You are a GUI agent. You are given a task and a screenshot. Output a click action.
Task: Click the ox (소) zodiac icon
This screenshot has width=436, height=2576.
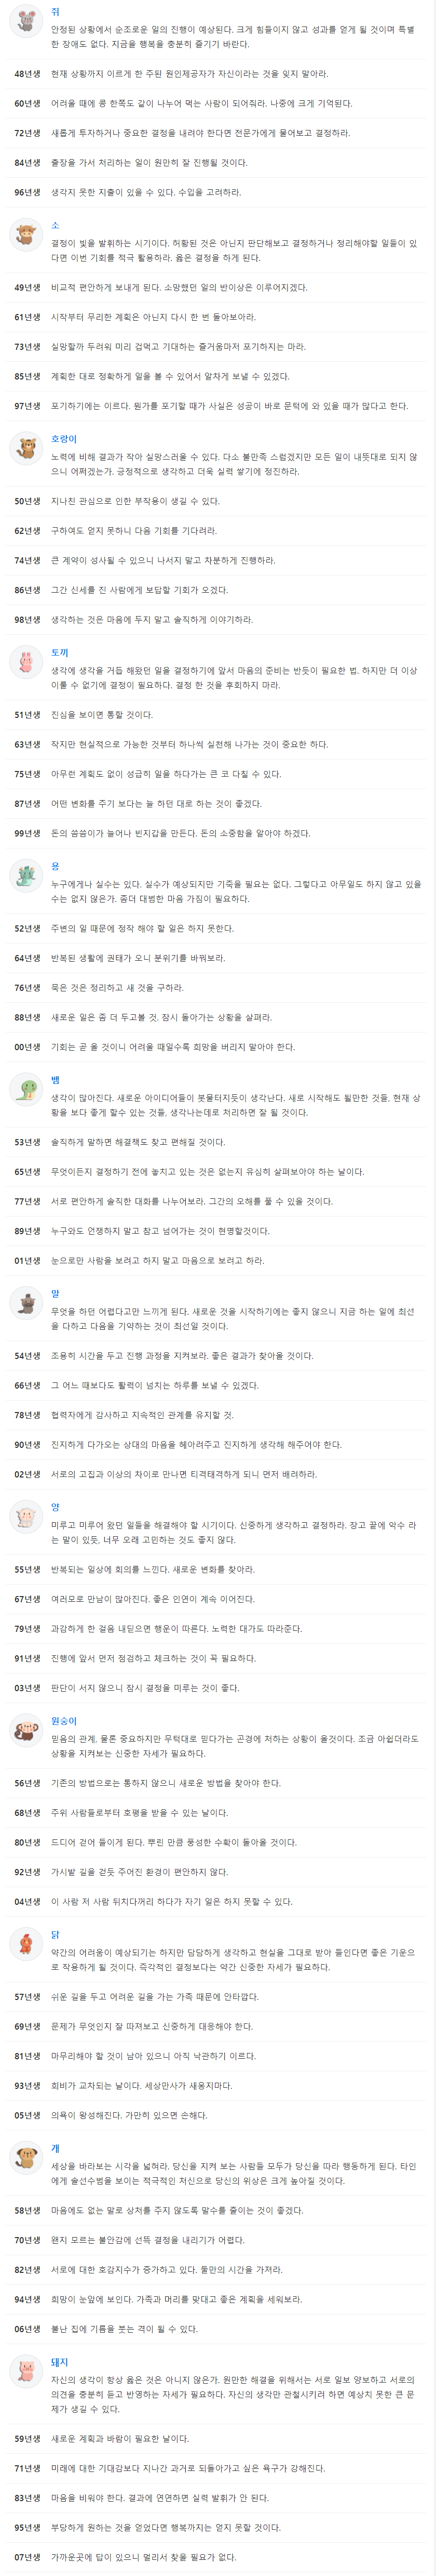coord(24,235)
